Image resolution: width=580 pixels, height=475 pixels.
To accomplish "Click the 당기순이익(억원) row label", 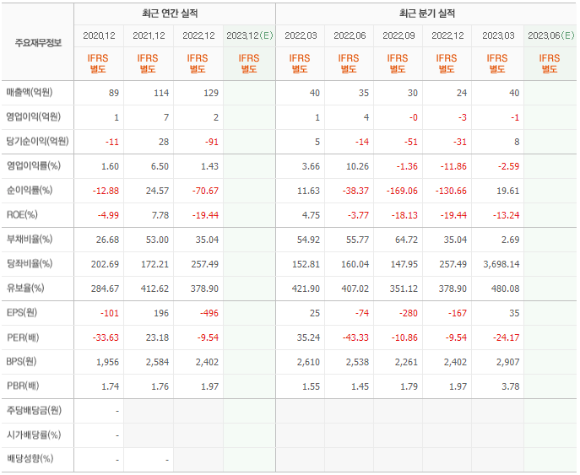I will point(37,141).
